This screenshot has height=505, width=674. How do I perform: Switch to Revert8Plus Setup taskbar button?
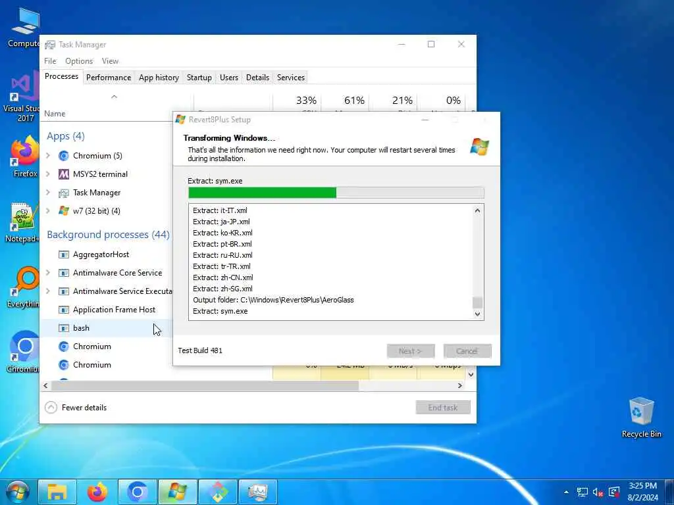coord(178,492)
